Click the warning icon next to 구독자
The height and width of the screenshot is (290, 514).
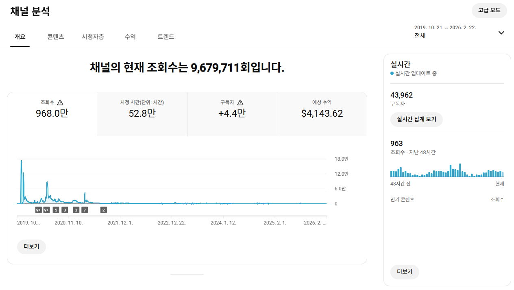click(x=240, y=102)
